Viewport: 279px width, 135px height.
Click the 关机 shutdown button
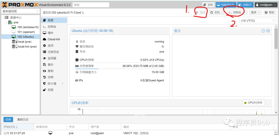(215, 12)
